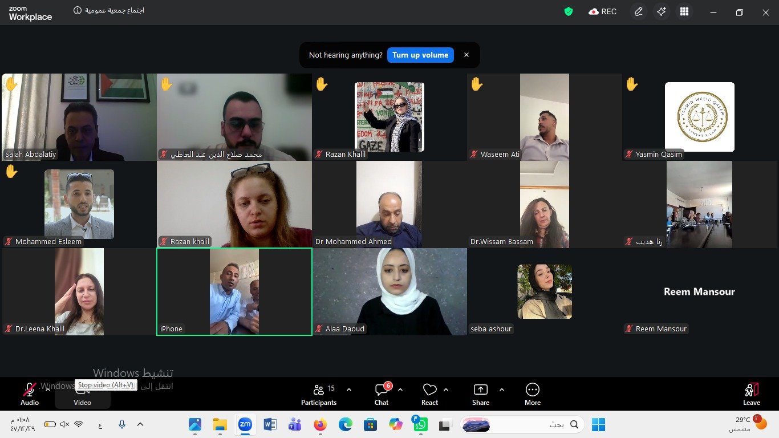The width and height of the screenshot is (779, 438).
Task: Select Waseem Ati's video tile
Action: click(x=545, y=117)
